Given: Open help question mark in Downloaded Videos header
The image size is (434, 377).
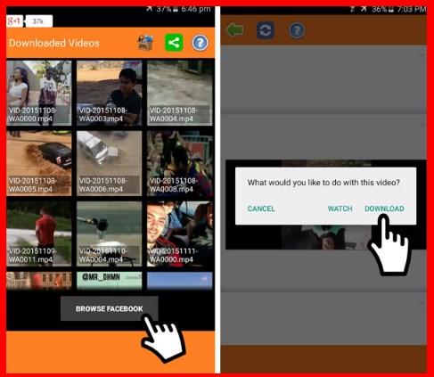Looking at the screenshot, I should click(200, 43).
